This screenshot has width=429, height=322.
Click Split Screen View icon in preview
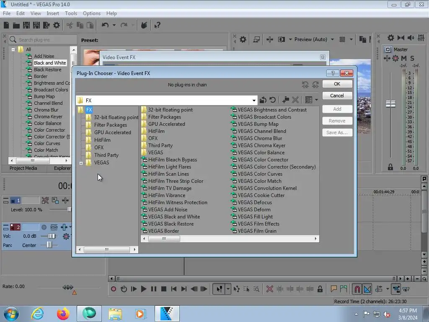coord(281,39)
